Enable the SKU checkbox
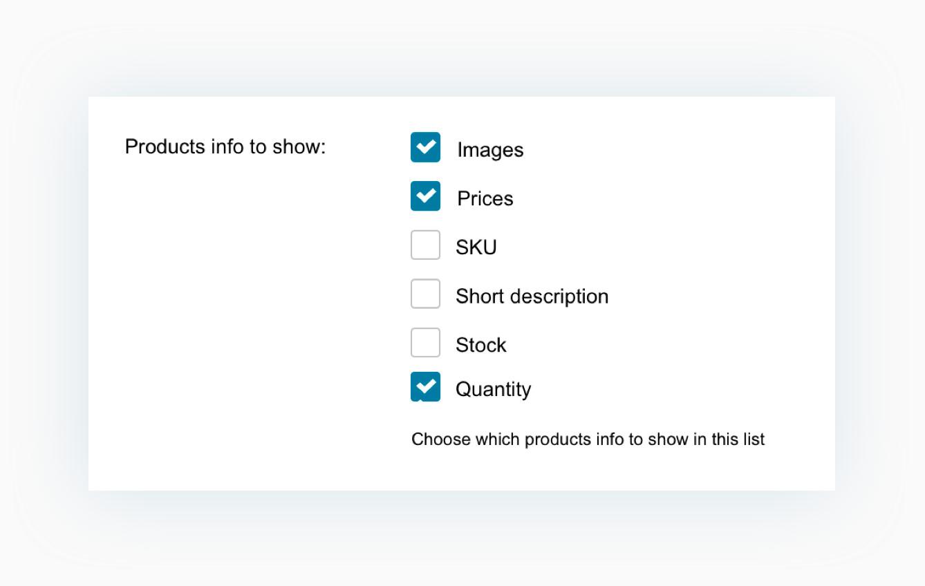Viewport: 925px width, 586px height. pyautogui.click(x=425, y=245)
